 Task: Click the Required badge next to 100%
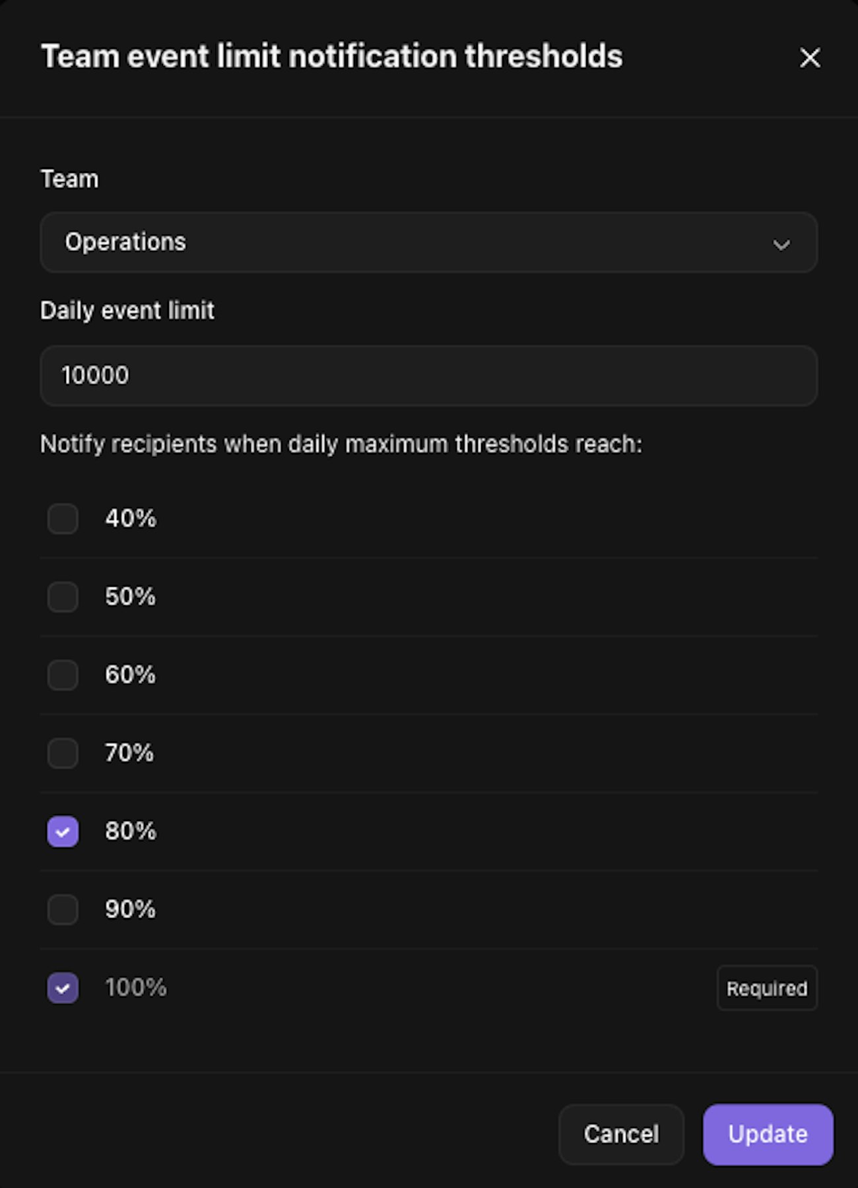767,988
